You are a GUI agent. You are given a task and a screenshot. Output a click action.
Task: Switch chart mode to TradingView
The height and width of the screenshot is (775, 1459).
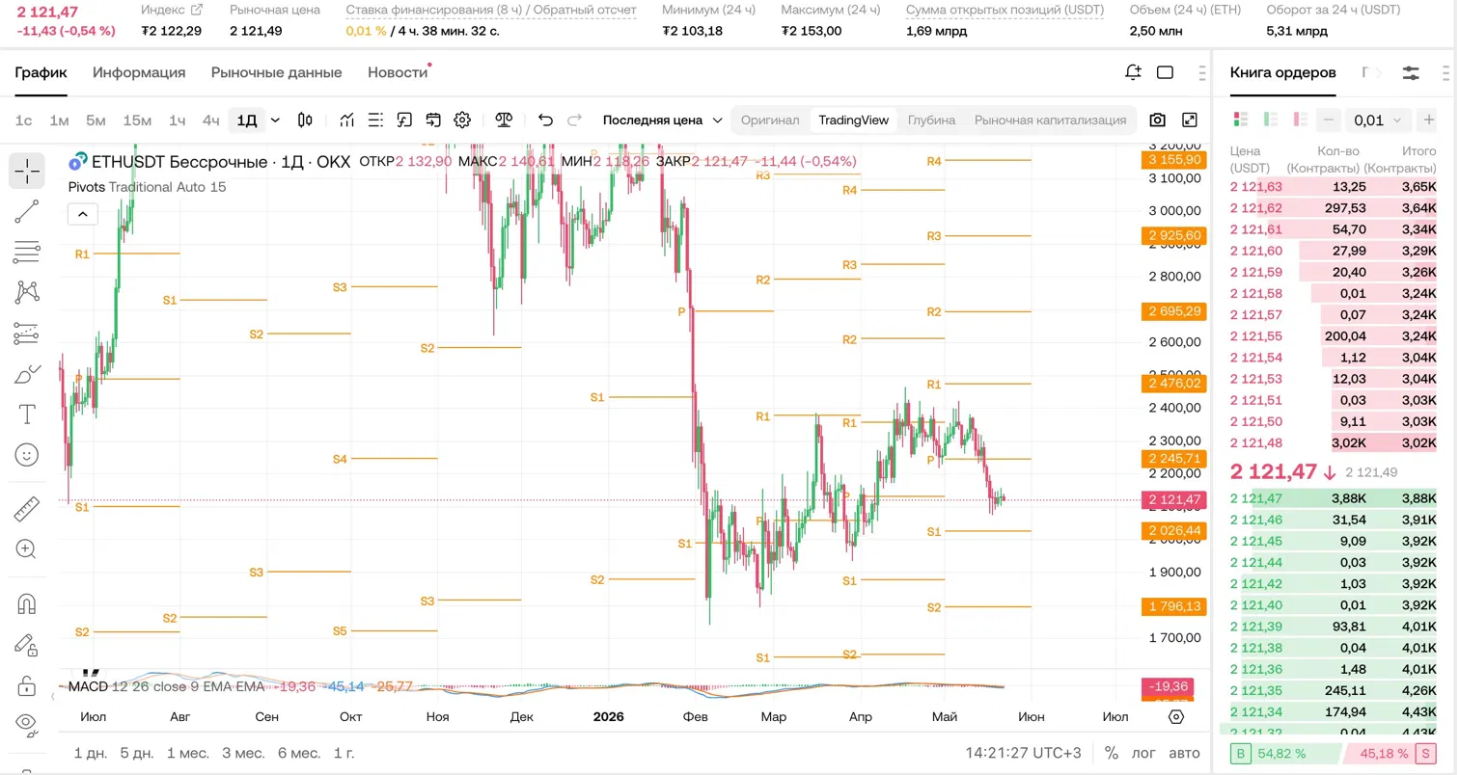pyautogui.click(x=853, y=120)
